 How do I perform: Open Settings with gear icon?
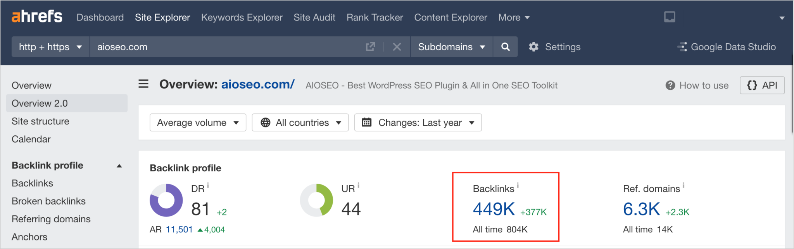coord(554,47)
